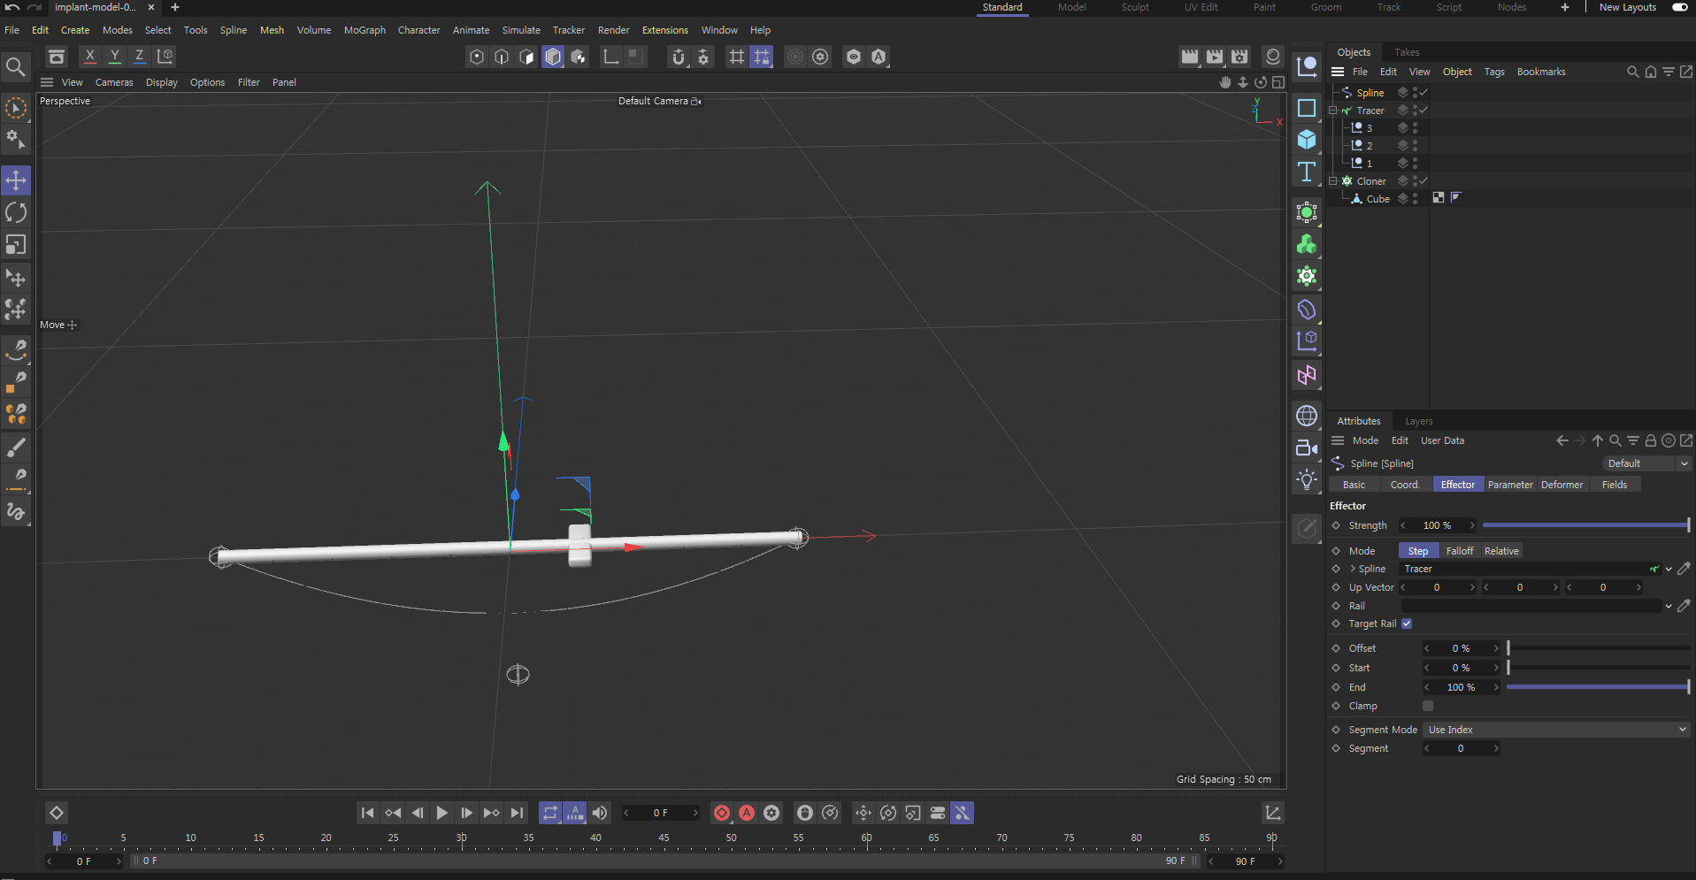Click the Camera icon in side palette
Screen dimensions: 1696x880
click(1307, 448)
